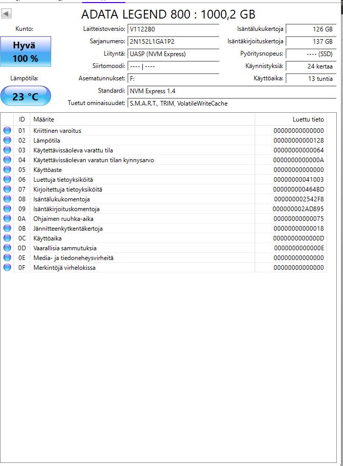Click raw value 000000002AD895
343x466 pixels.
point(298,209)
